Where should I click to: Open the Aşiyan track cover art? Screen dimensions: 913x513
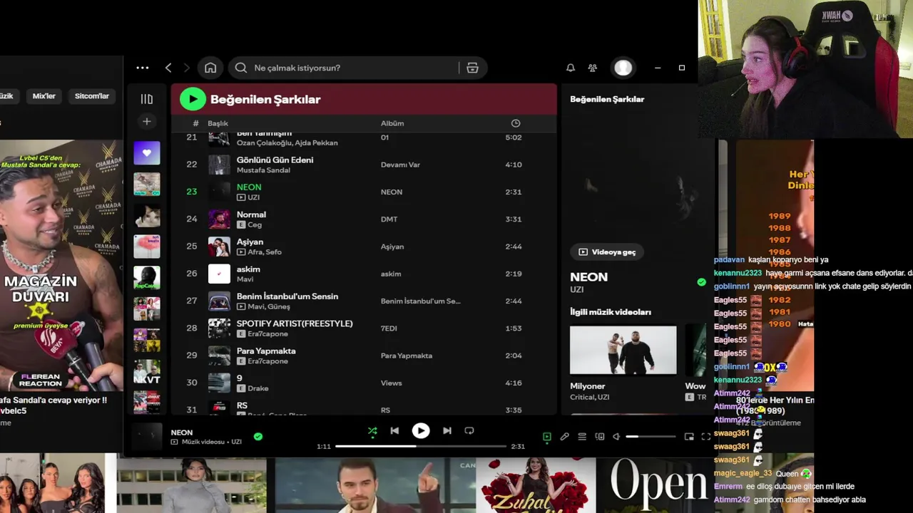(x=219, y=247)
